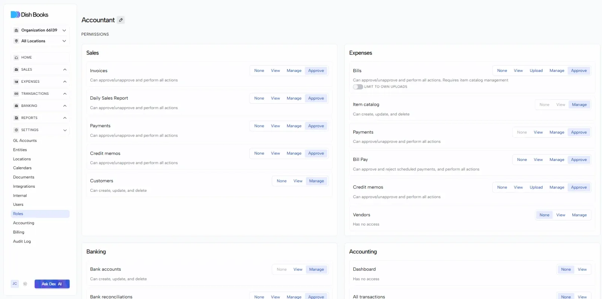Click the Sales icon in sidebar
Screen dimensions: 602x299
click(16, 70)
